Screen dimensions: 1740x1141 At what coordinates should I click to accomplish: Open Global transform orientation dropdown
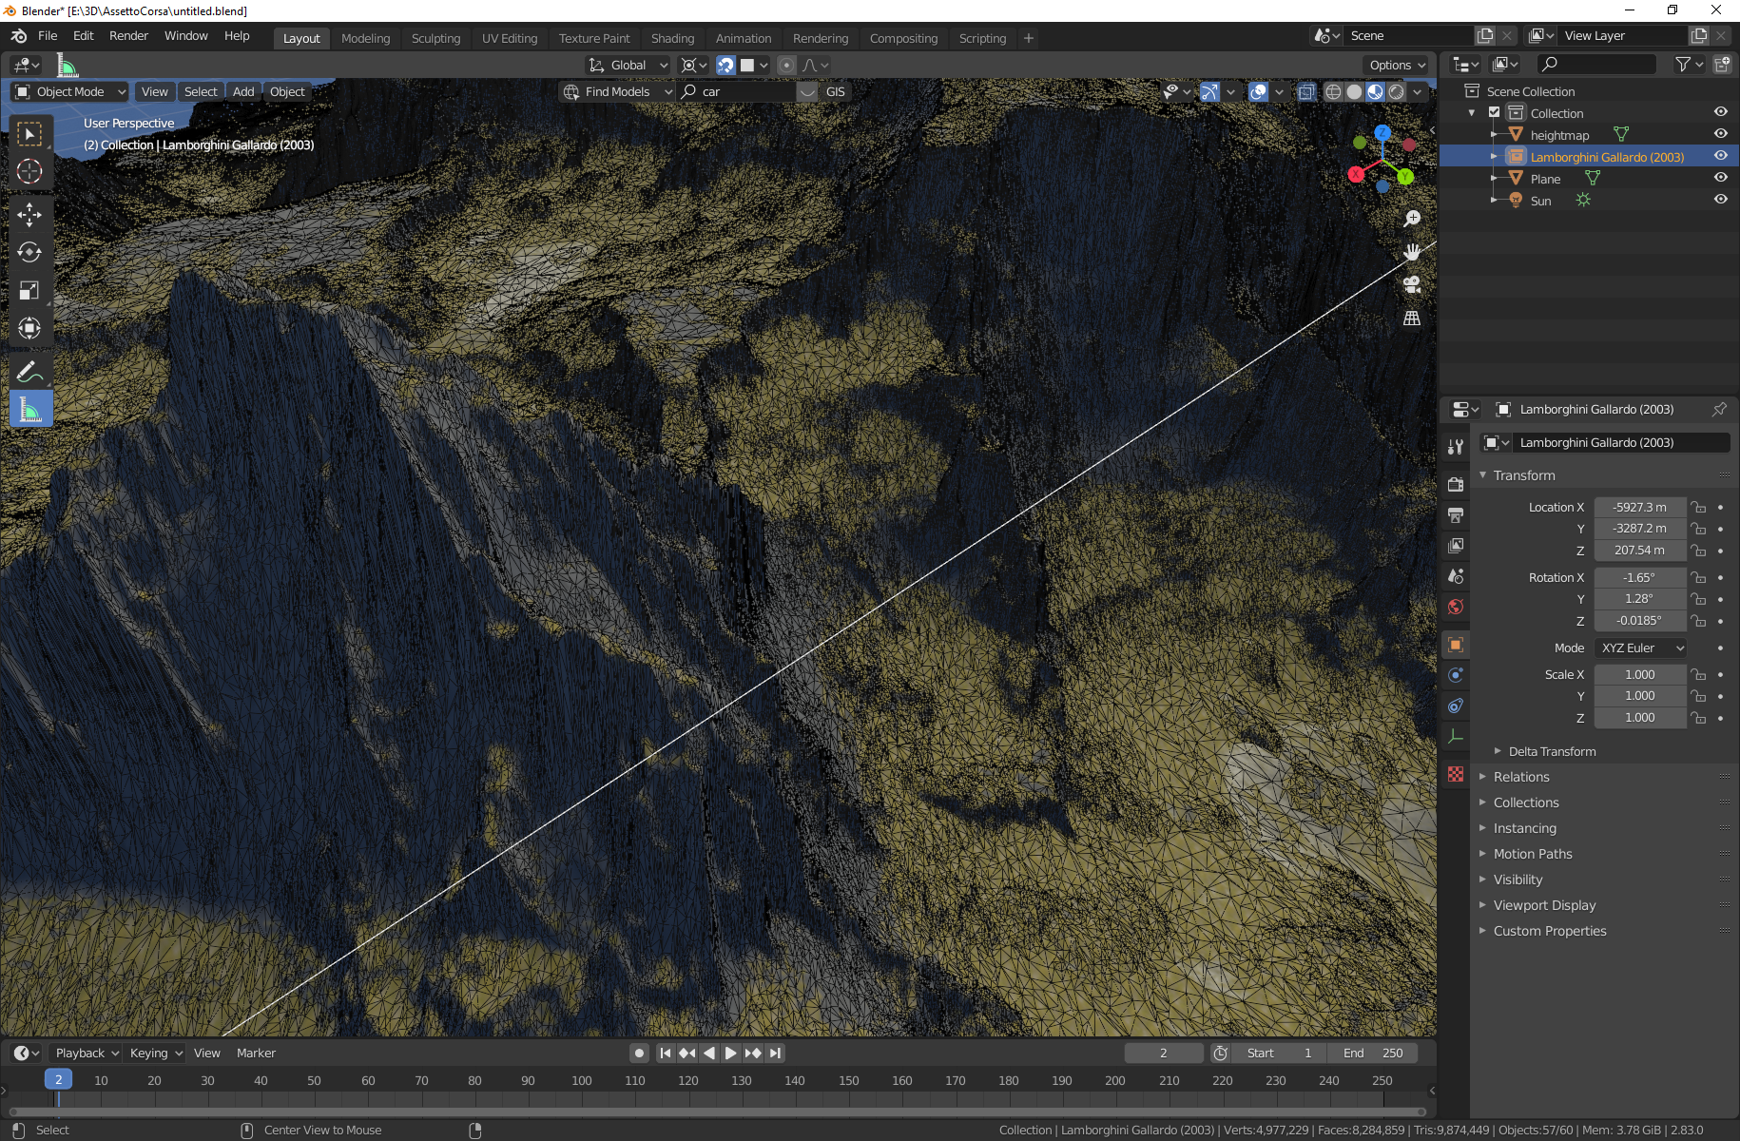(628, 65)
